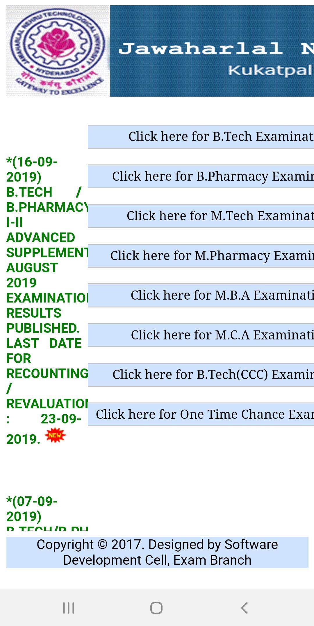This screenshot has height=626, width=314.
Task: Tap the recounting last date 23-09-2019 text
Action: pos(44,418)
